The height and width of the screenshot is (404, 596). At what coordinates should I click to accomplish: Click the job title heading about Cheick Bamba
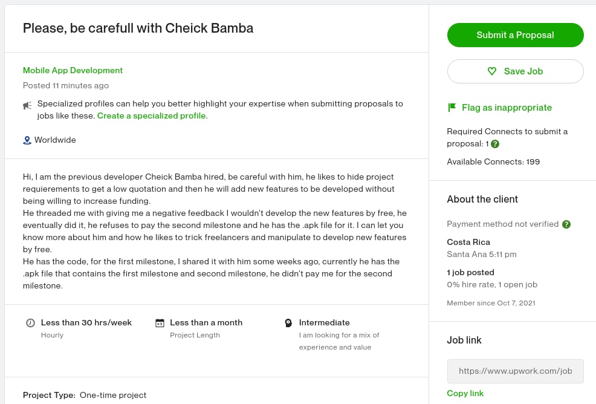[138, 28]
